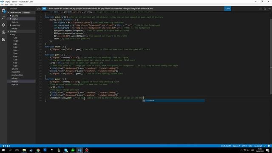Select index.html in Open Editors

pyautogui.click(x=16, y=25)
